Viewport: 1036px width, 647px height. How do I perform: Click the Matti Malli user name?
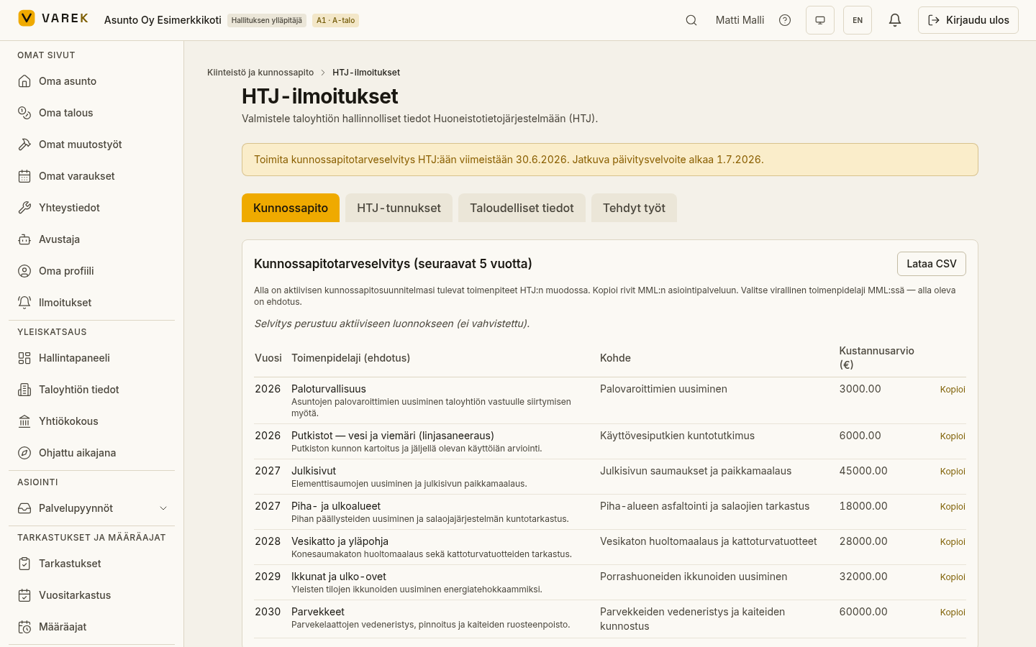pos(740,20)
